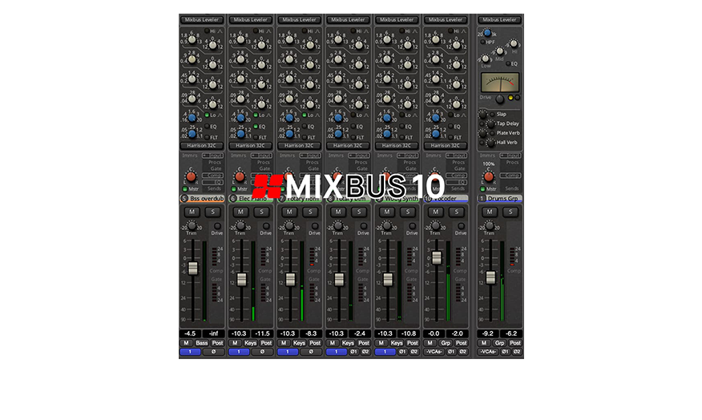Click the Tap Delay send knob on Drums Grp
This screenshot has height=420, width=702.
(x=490, y=124)
